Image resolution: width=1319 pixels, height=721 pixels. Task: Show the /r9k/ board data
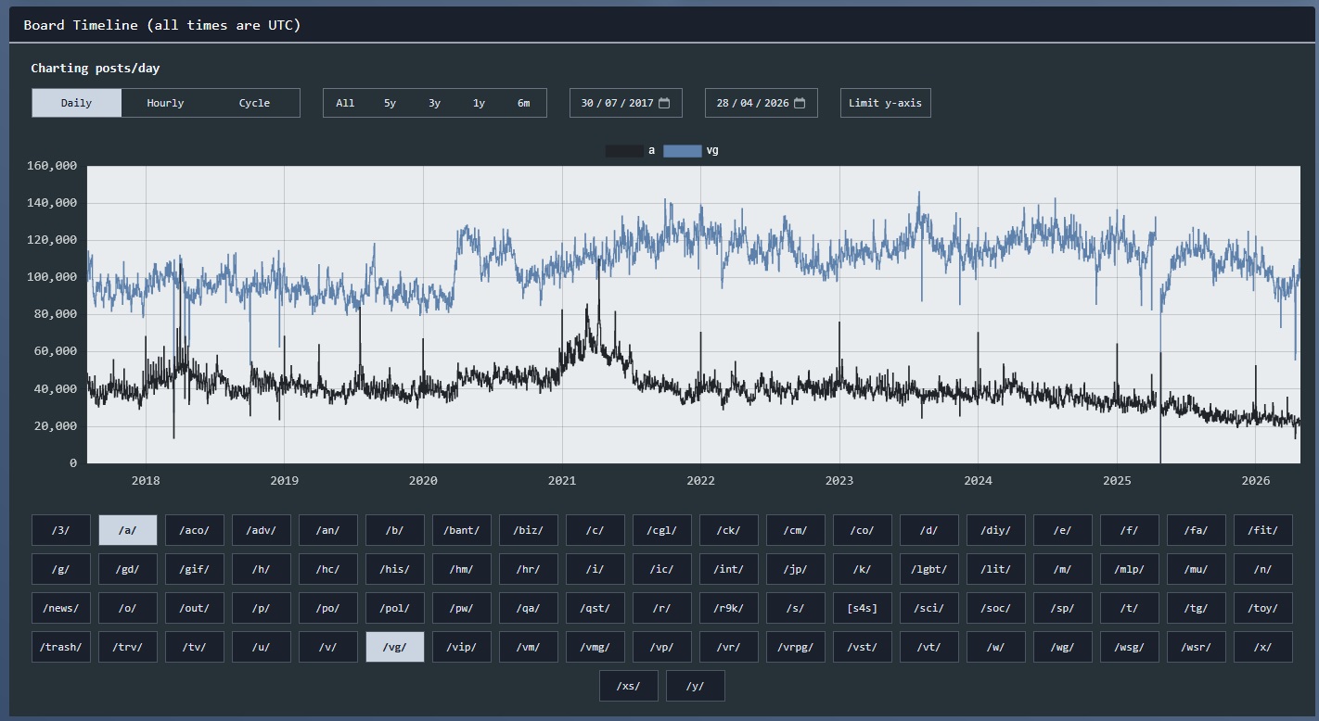point(729,608)
